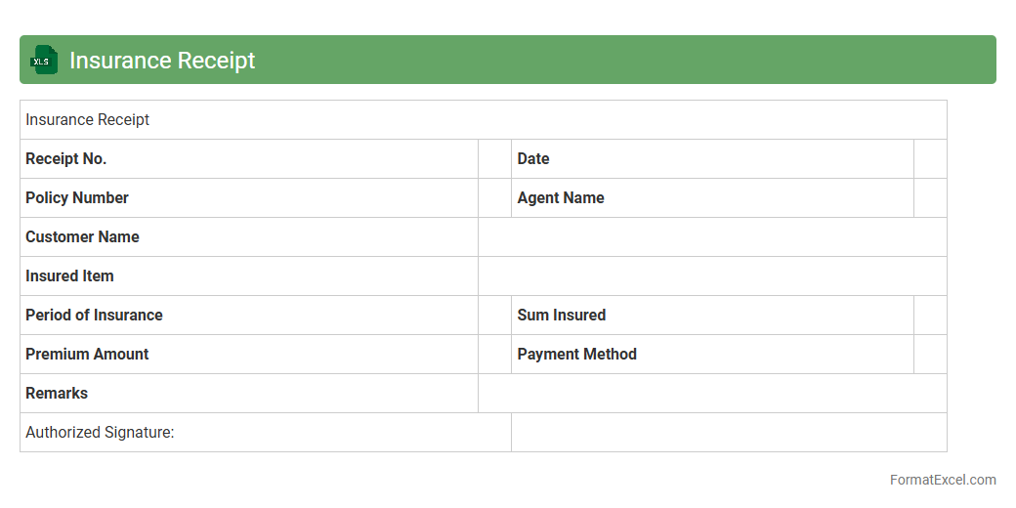Image resolution: width=1016 pixels, height=508 pixels.
Task: Click the Insurance Receipt header title
Action: (162, 61)
